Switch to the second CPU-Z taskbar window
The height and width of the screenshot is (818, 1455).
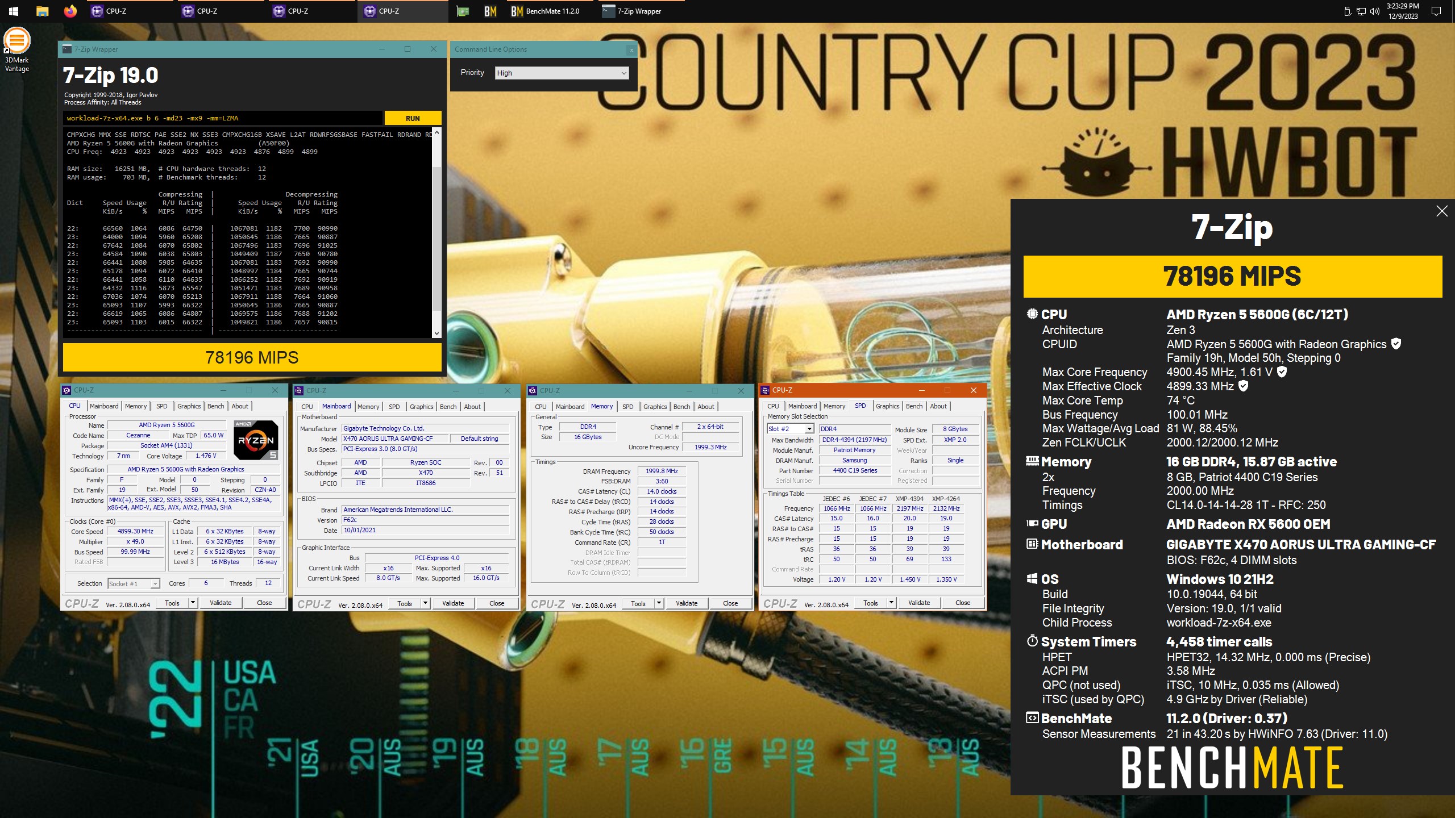(221, 11)
